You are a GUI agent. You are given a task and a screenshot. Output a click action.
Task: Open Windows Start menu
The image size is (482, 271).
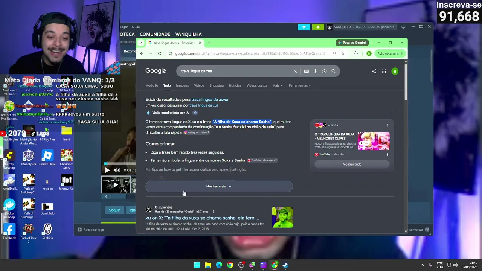[x=197, y=265]
